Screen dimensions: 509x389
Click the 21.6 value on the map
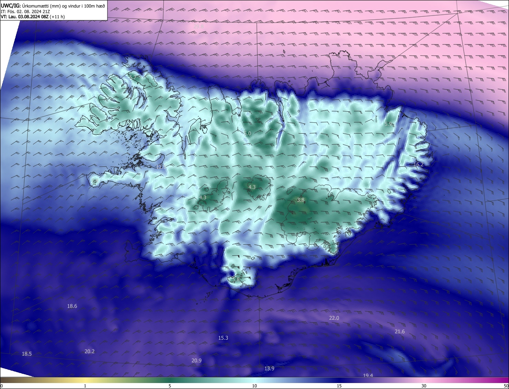coord(400,331)
